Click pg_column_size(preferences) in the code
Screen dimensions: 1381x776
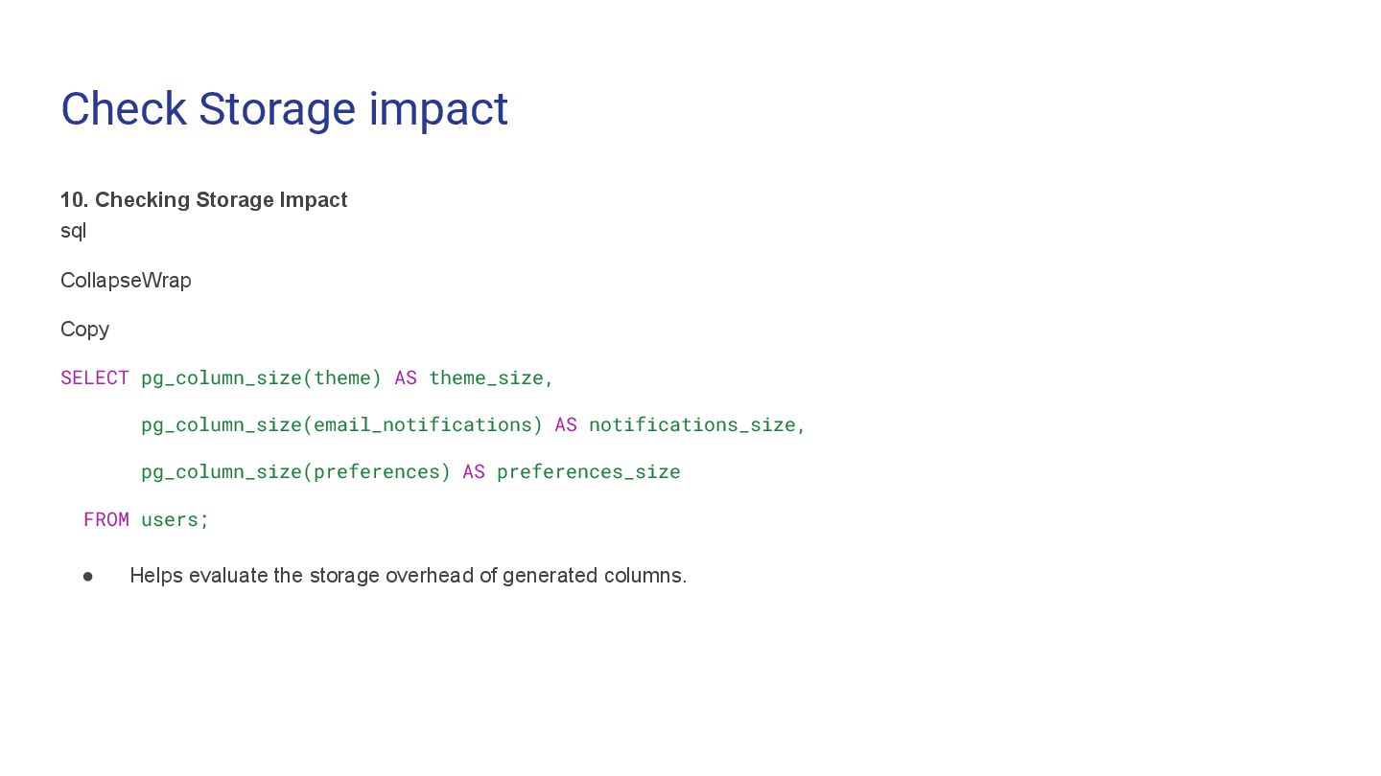tap(295, 472)
